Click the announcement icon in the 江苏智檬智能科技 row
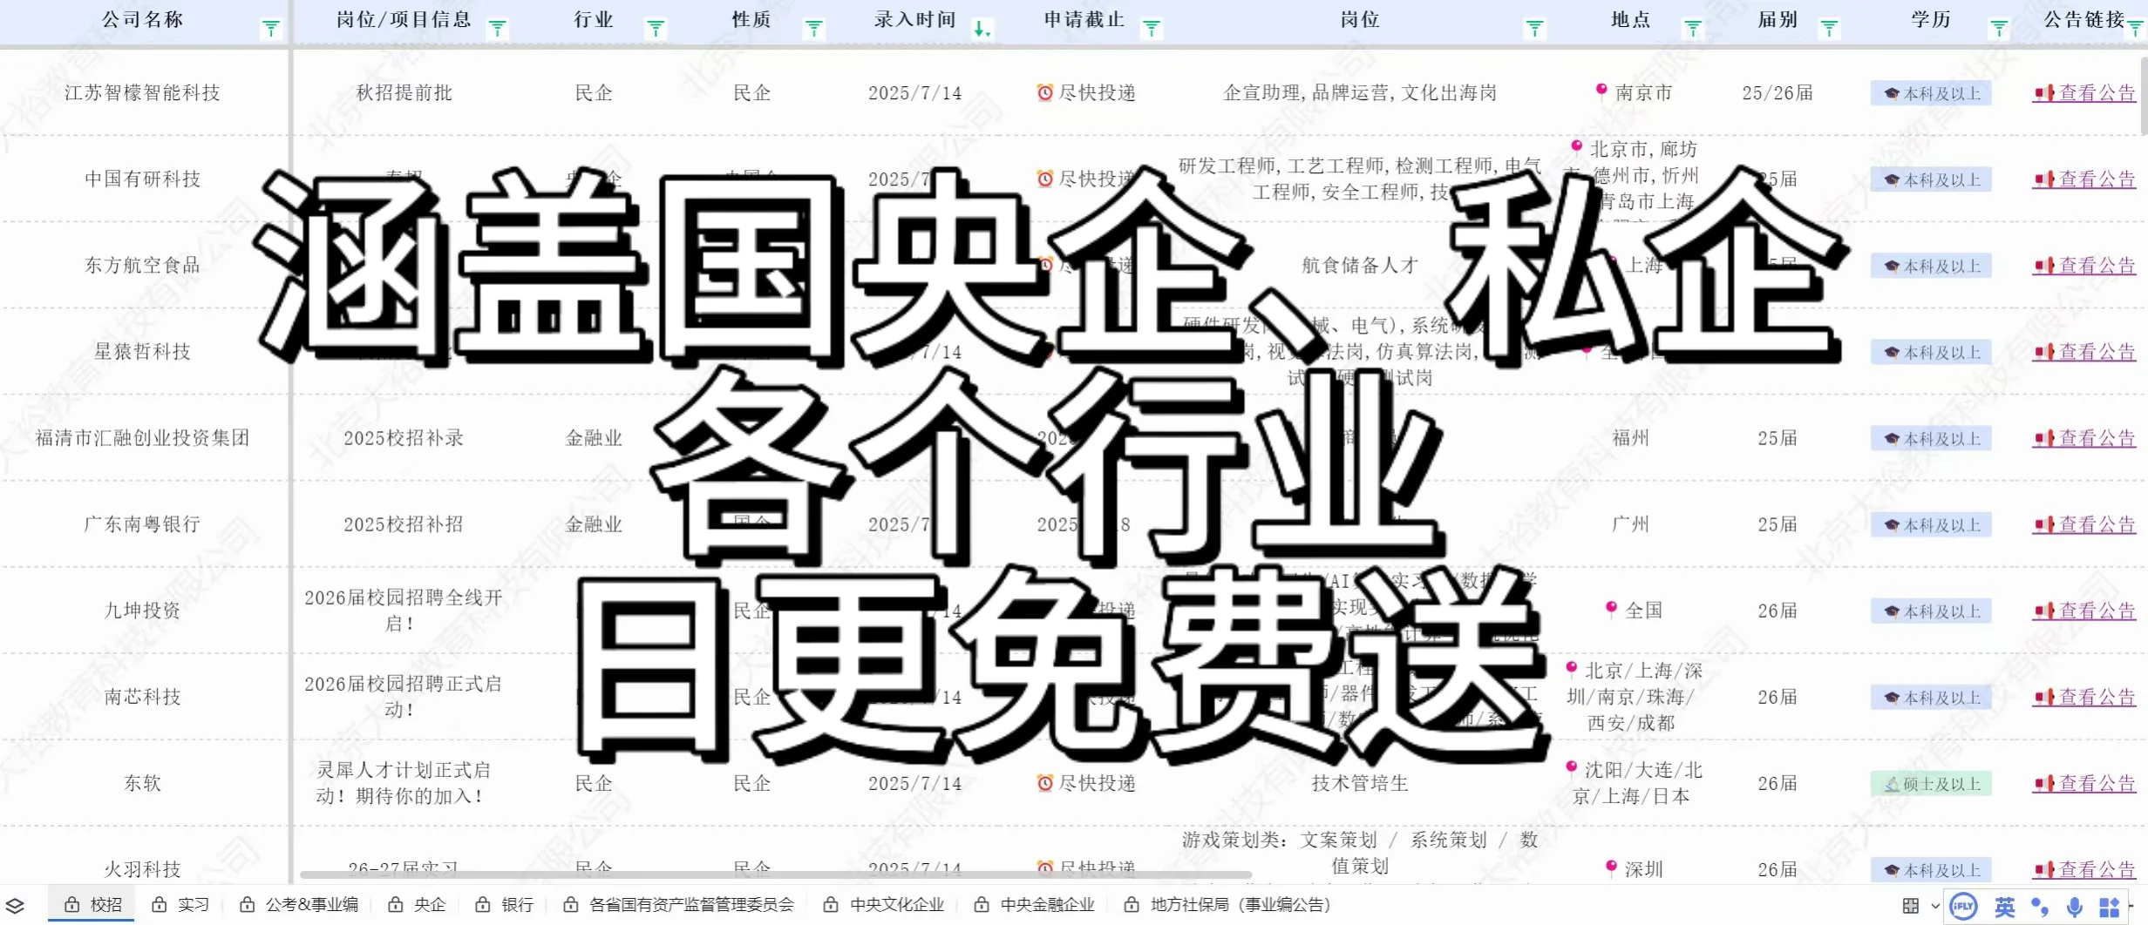Viewport: 2148px width, 925px height. point(2044,93)
